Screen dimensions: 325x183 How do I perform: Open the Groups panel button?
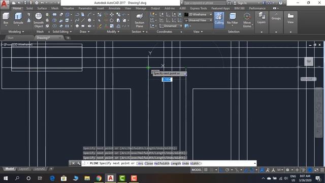[276, 16]
